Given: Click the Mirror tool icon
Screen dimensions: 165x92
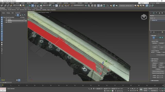Looking at the screenshot, I should (86, 6).
